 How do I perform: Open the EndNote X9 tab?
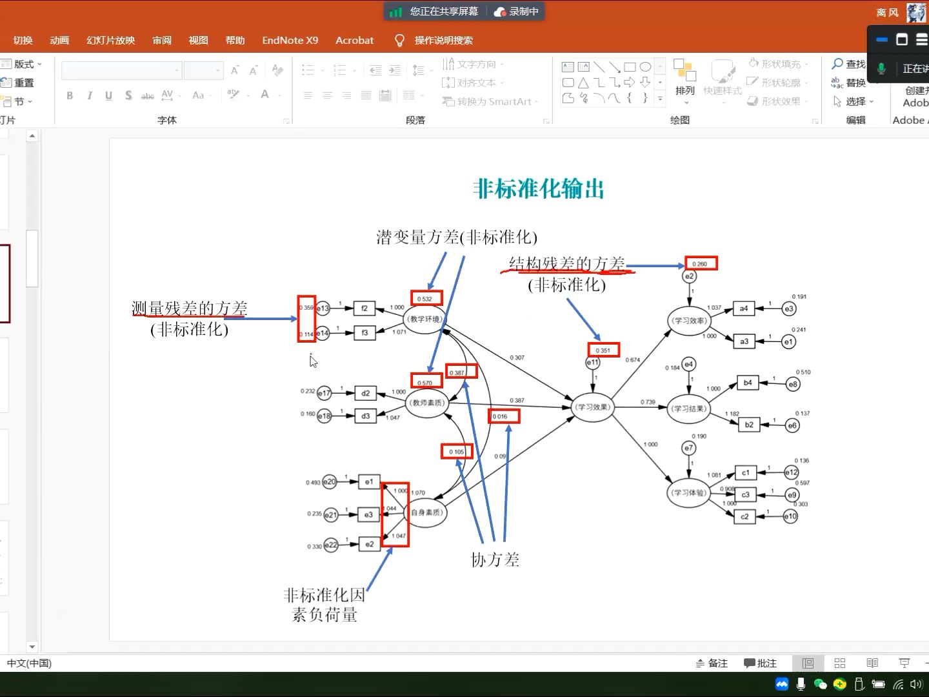(x=290, y=40)
